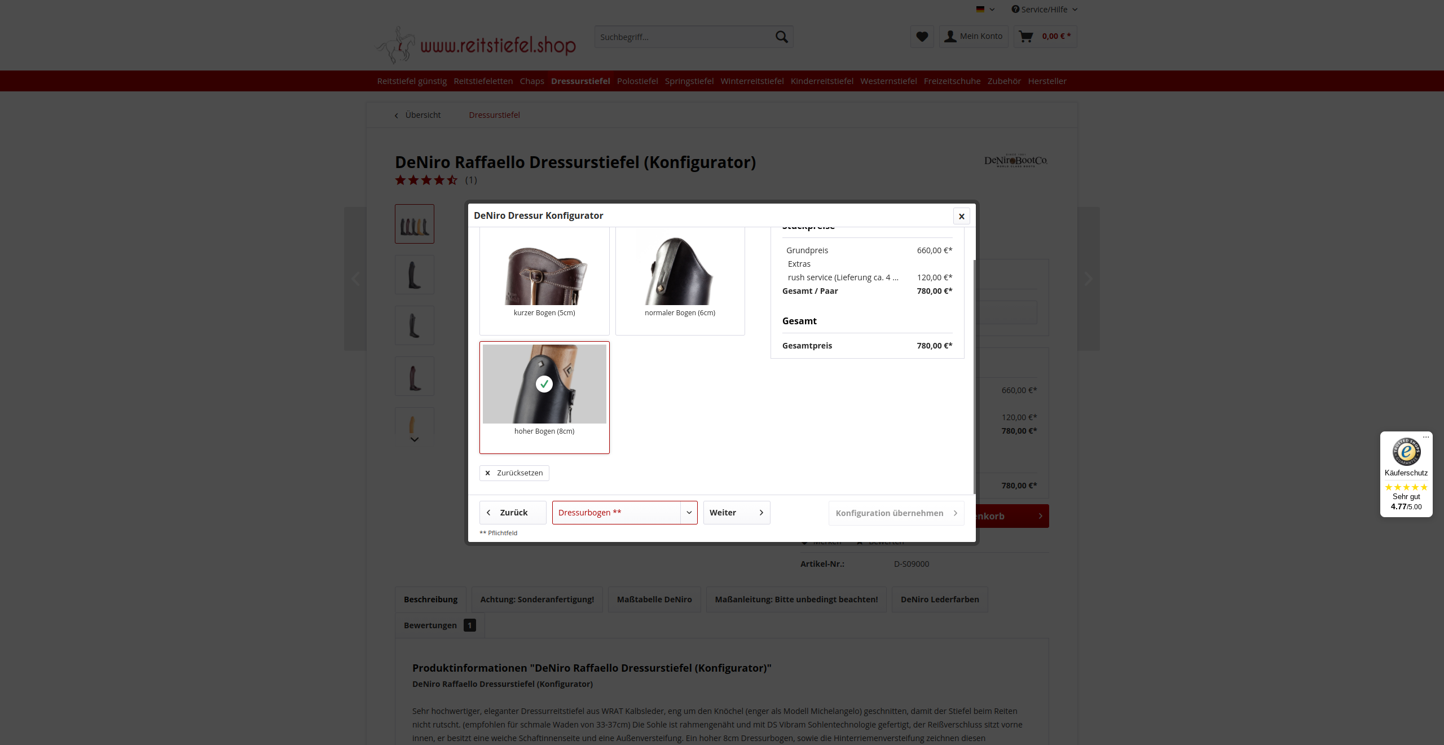The height and width of the screenshot is (745, 1444).
Task: Switch to the Maßtabelle DeNiro tab
Action: (654, 599)
